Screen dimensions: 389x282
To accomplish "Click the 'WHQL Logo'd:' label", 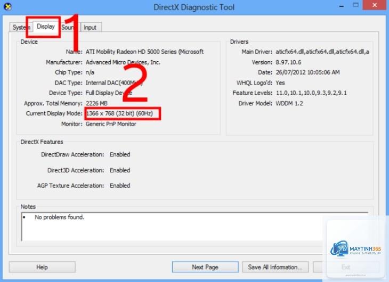I will pos(254,83).
